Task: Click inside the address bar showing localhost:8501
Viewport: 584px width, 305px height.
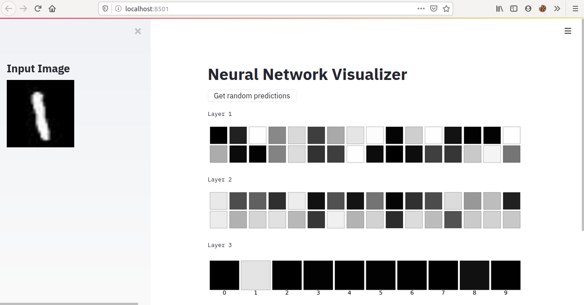Action: coord(225,8)
